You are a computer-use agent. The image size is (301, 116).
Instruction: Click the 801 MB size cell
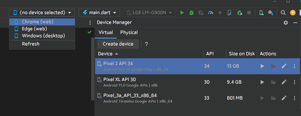click(235, 98)
